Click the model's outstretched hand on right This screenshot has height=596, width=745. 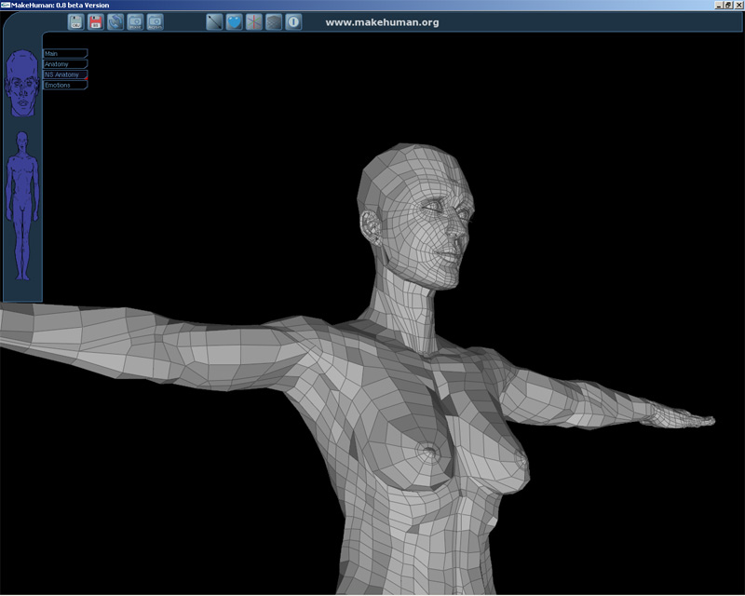pos(680,417)
